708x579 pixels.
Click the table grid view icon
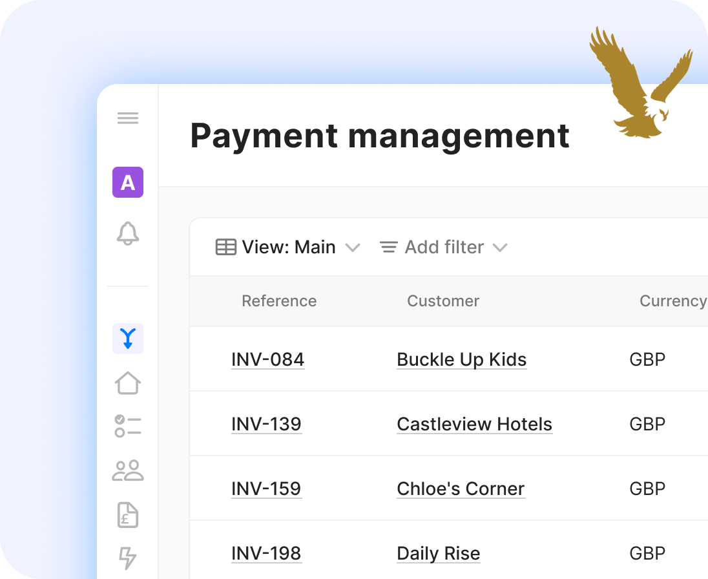pyautogui.click(x=225, y=247)
